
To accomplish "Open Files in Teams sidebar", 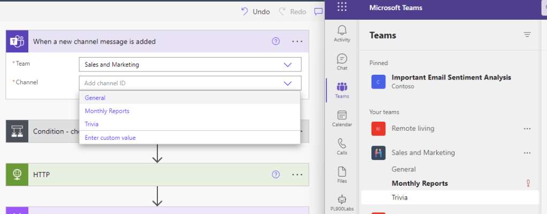I will click(342, 175).
